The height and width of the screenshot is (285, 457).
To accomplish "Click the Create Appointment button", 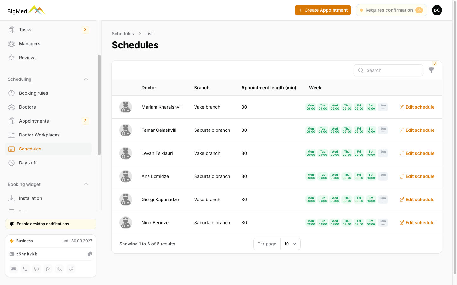I will click(323, 10).
